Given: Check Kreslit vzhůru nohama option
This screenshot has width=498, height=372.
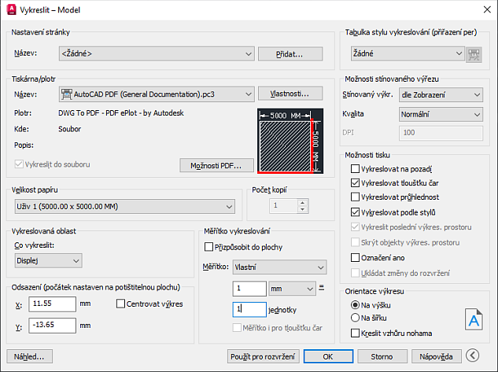Looking at the screenshot, I should [x=355, y=333].
